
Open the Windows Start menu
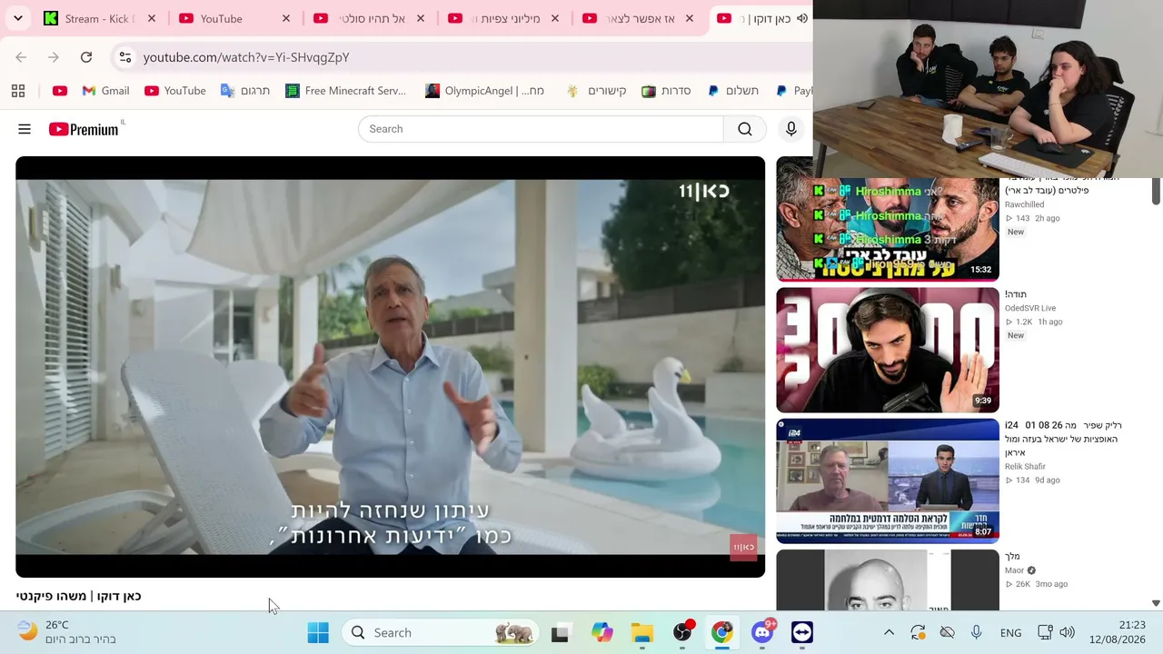tap(318, 633)
